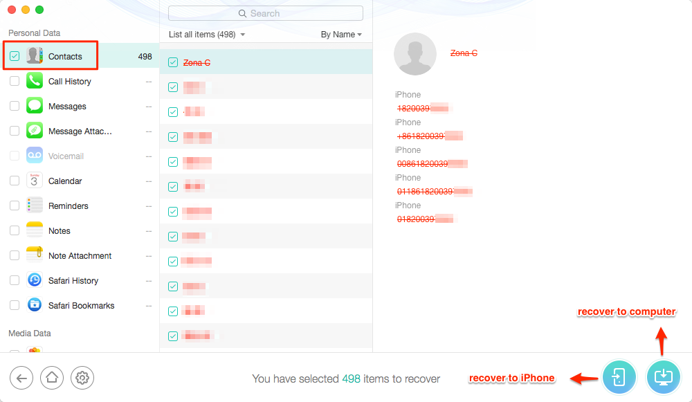Click the first iPhone number 1820039

click(423, 108)
